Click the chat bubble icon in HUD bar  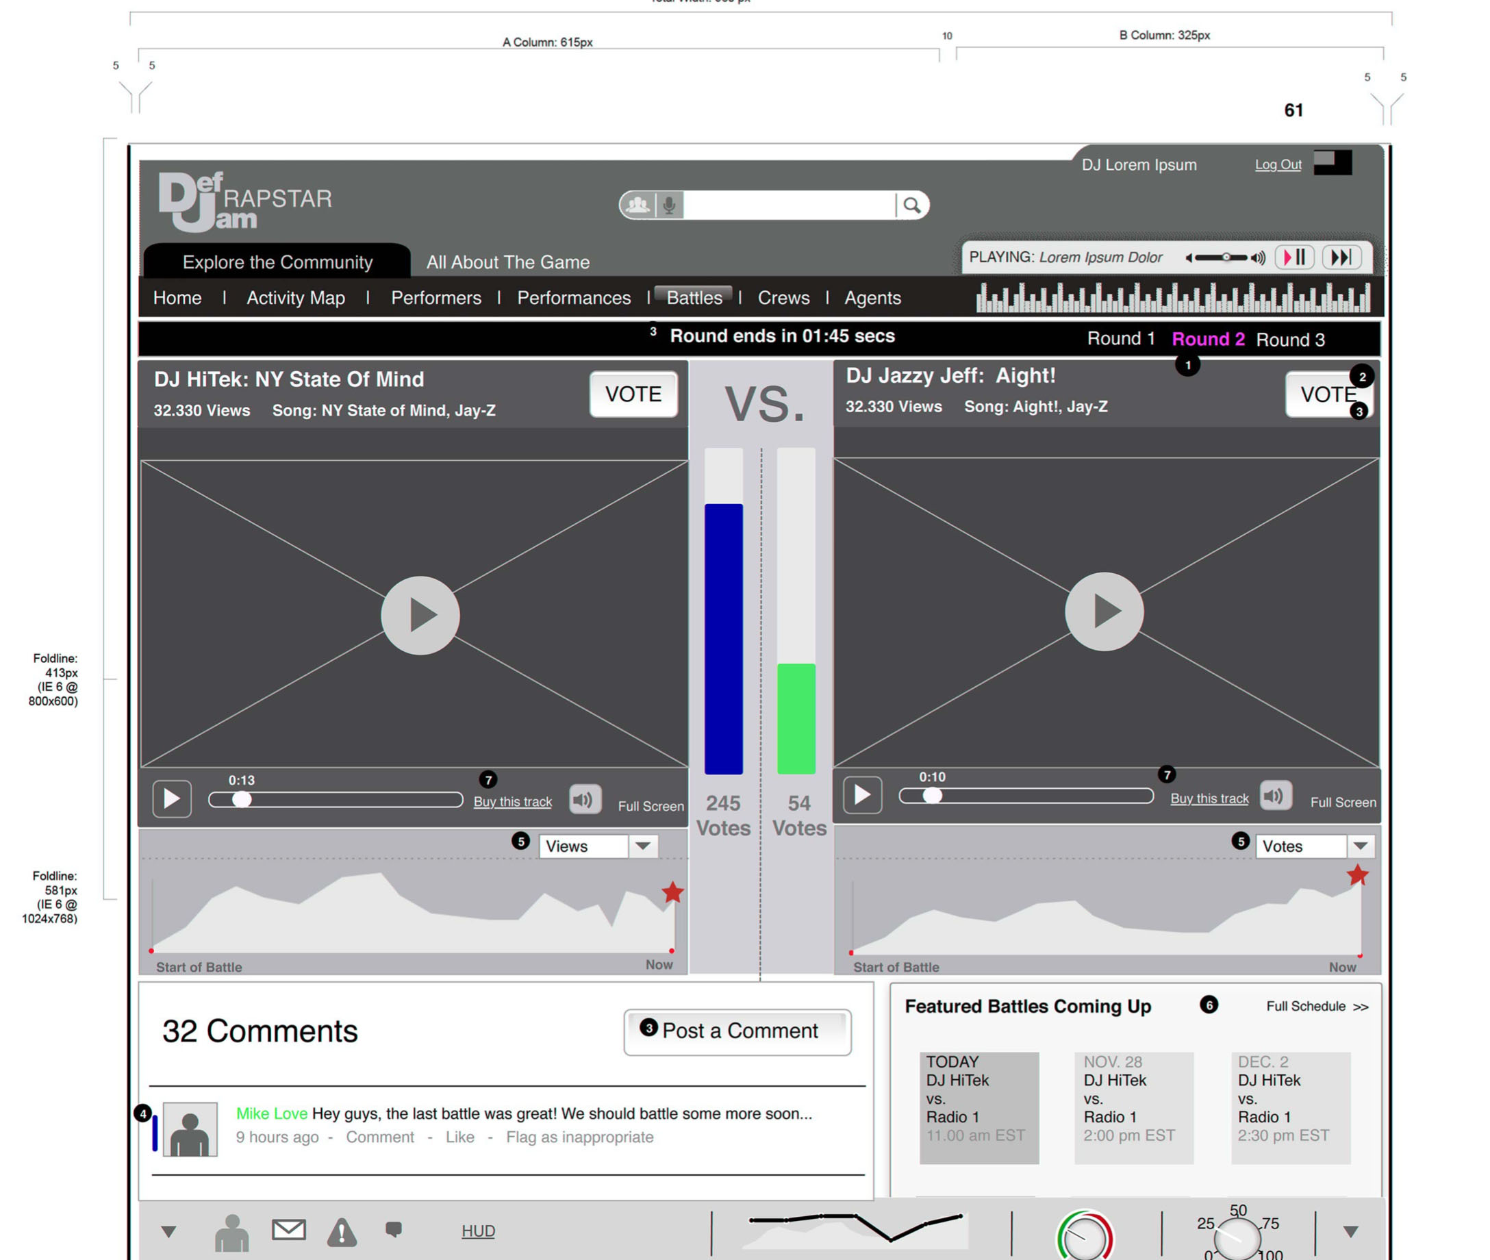(394, 1228)
